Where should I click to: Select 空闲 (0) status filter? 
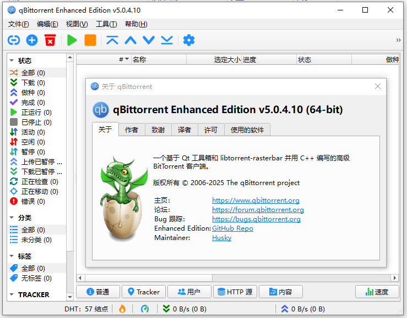[x=37, y=142]
